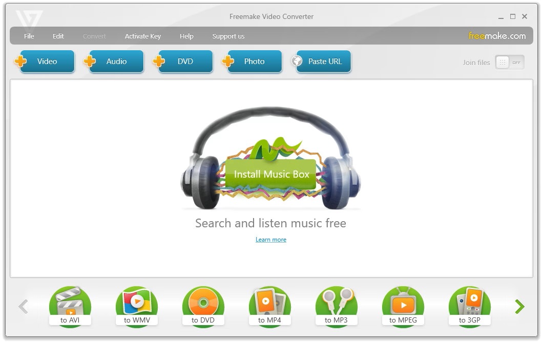The image size is (543, 343).
Task: Add images using the Photo button
Action: (253, 61)
